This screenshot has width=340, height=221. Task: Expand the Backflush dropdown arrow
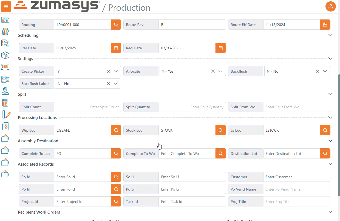pos(325,71)
